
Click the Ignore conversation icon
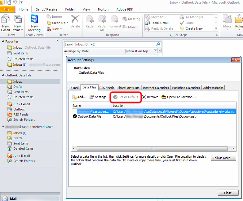[x=49, y=16]
